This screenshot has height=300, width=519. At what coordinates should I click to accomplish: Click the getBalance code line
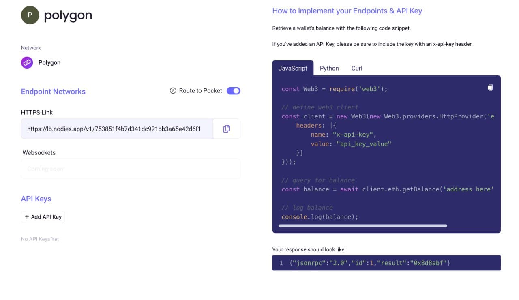(388, 189)
